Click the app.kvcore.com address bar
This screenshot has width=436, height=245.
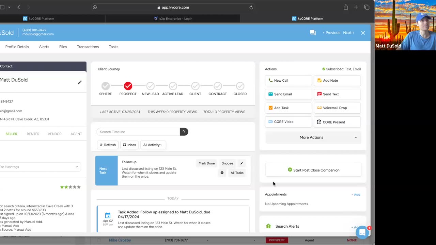pos(173,7)
